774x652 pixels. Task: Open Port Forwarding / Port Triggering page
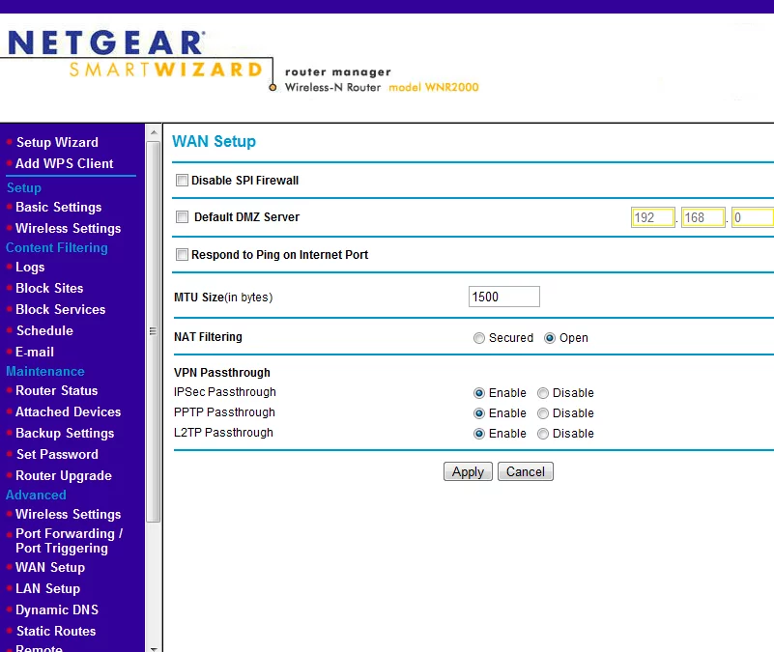(69, 541)
